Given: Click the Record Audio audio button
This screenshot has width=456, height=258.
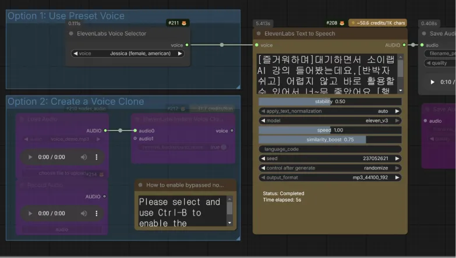Looking at the screenshot, I should click(x=62, y=229).
